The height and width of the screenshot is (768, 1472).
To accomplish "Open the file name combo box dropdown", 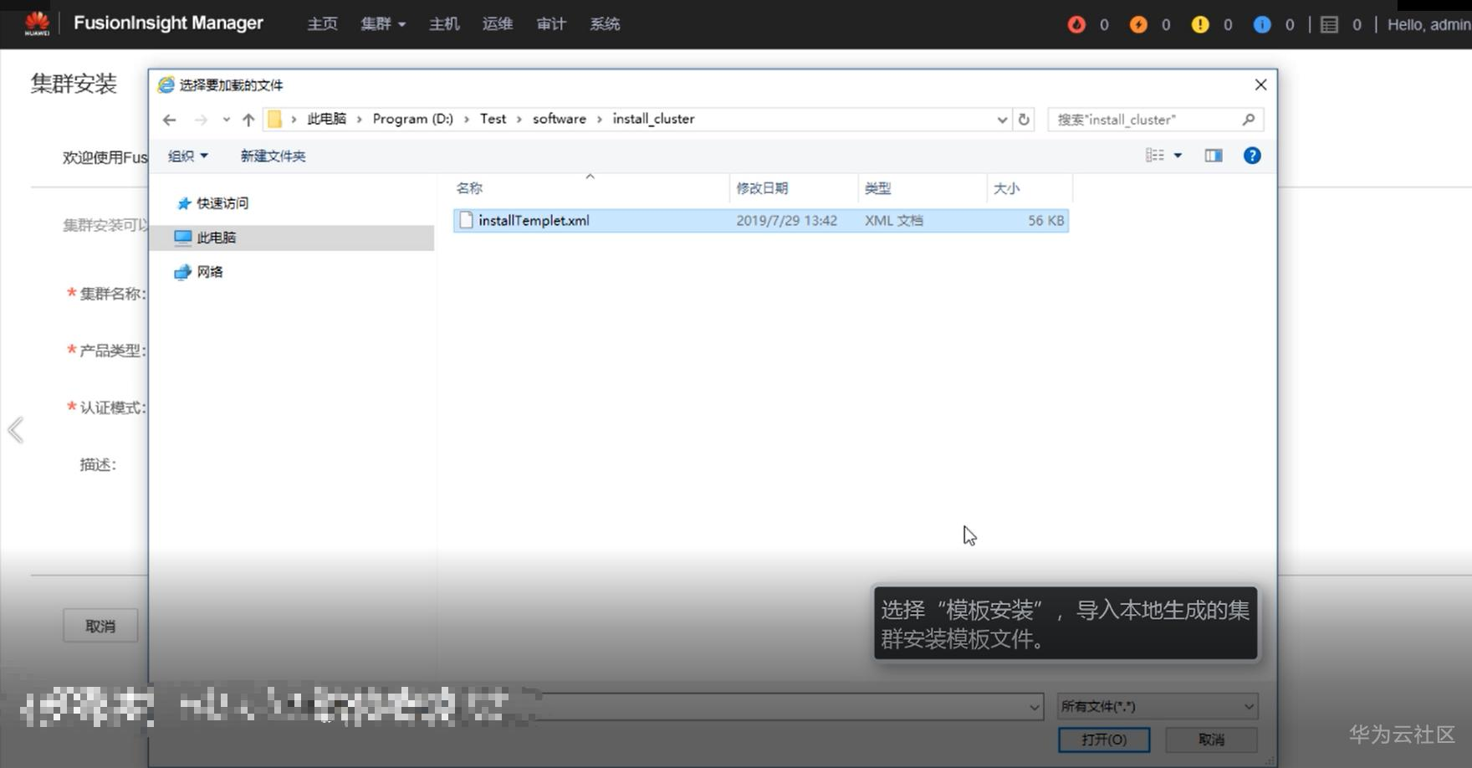I will tap(1034, 707).
